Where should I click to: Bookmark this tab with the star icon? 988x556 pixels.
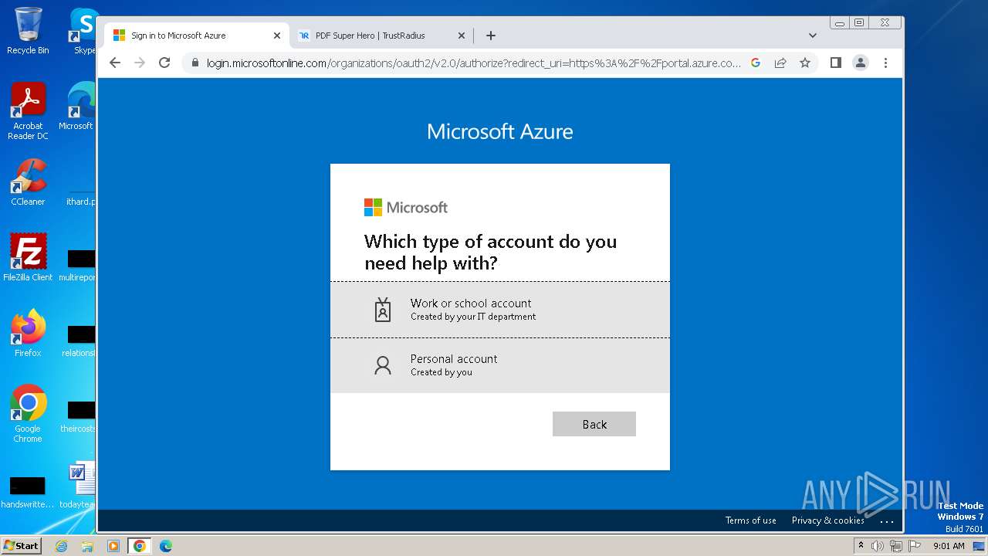click(x=805, y=63)
